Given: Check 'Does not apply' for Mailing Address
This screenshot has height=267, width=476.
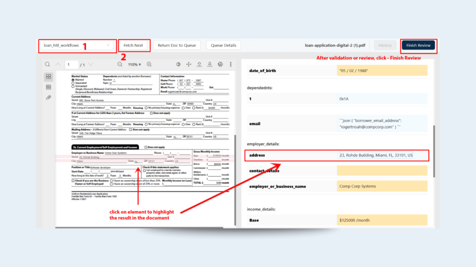Looking at the screenshot, I should click(x=131, y=130).
